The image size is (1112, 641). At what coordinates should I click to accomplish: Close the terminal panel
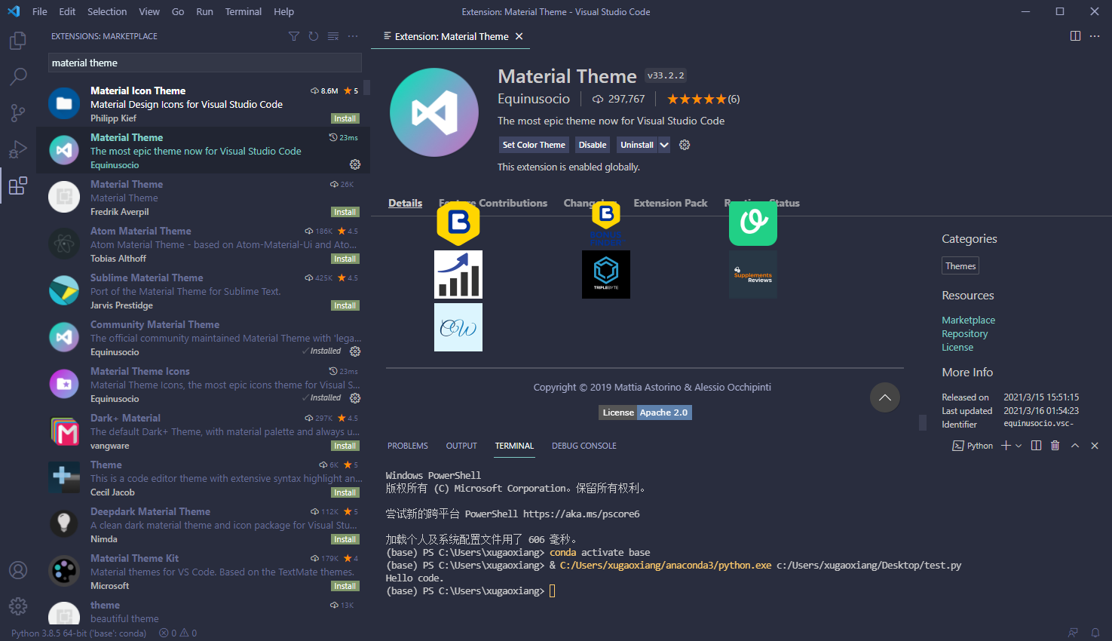[1095, 446]
